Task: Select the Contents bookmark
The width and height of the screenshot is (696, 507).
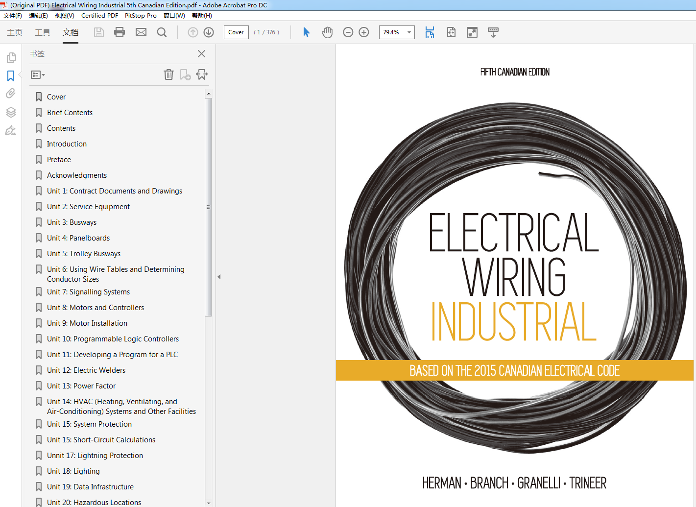Action: coord(61,128)
